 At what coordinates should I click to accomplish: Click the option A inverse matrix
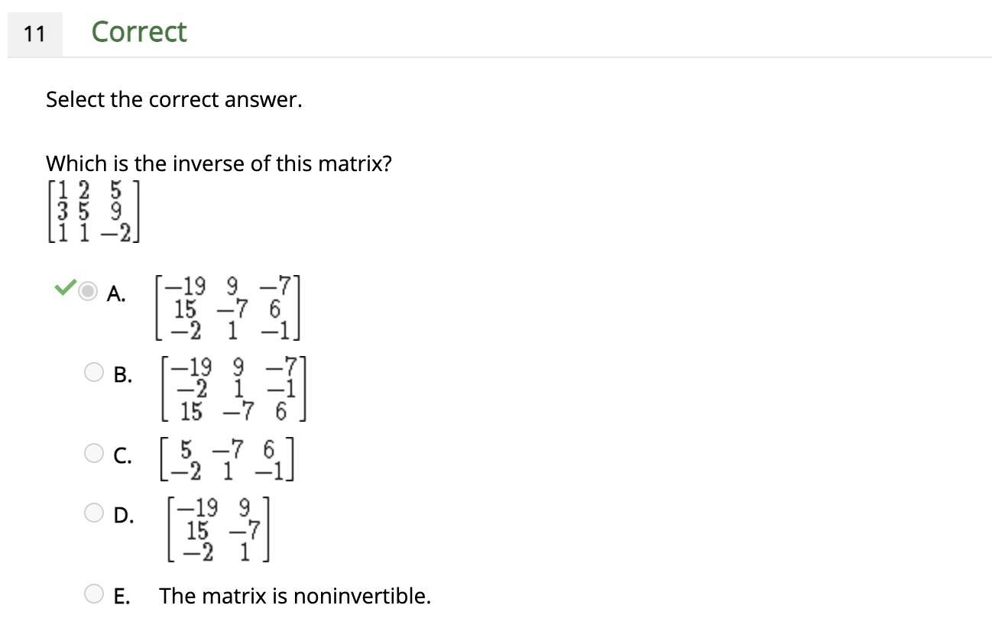(228, 308)
